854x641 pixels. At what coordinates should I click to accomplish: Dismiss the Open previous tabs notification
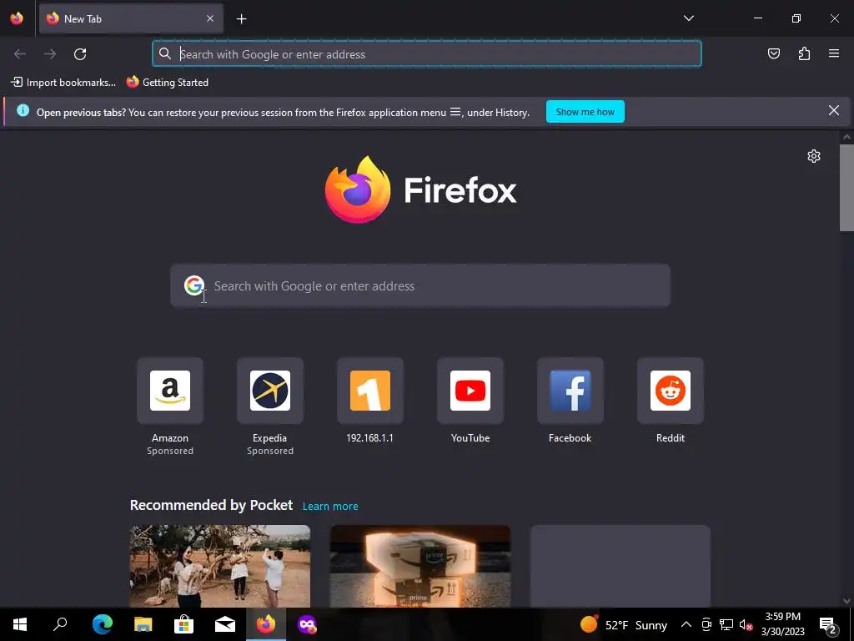pos(833,111)
